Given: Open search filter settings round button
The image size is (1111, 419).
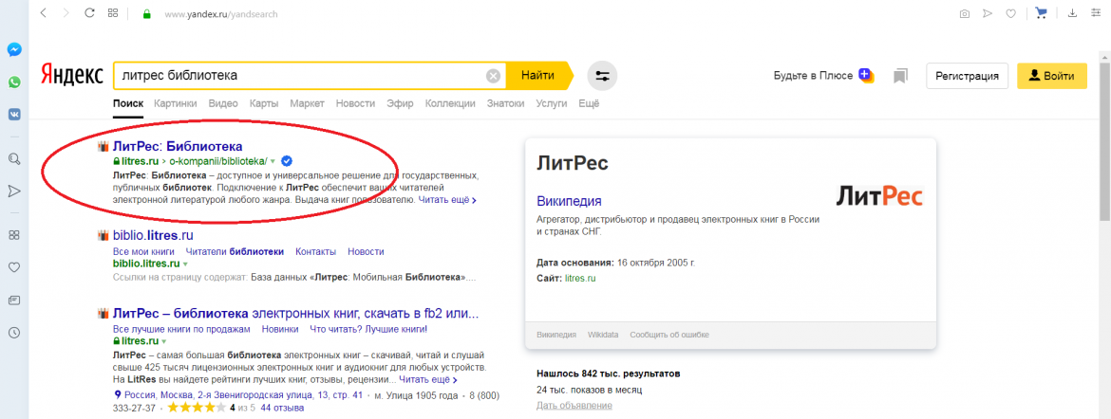Looking at the screenshot, I should (602, 76).
